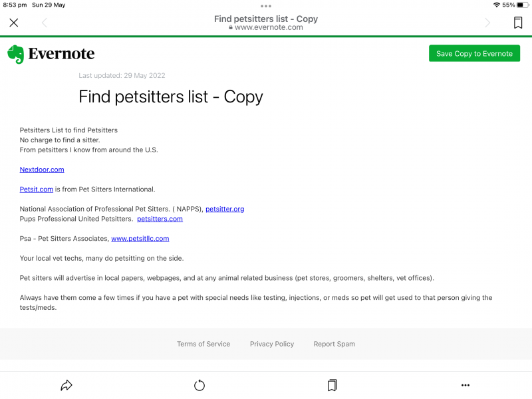Tap the www.evernote.com address bar

[x=266, y=27]
